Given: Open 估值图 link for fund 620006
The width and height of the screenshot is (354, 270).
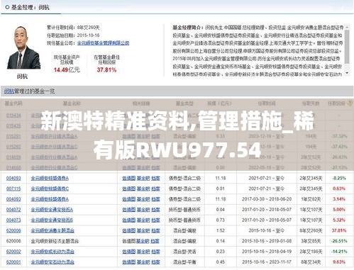Looking at the screenshot, I should [x=128, y=230].
